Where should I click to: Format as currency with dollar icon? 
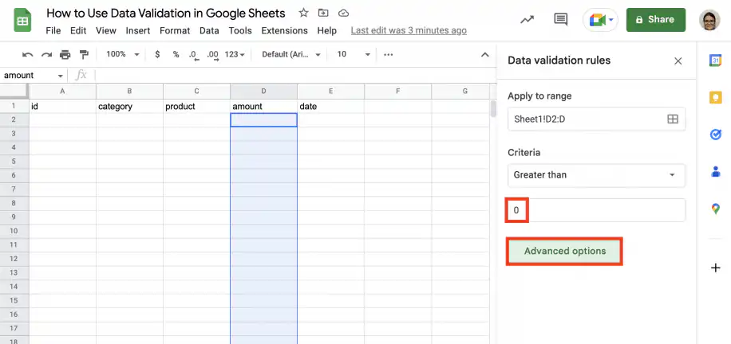pos(157,54)
